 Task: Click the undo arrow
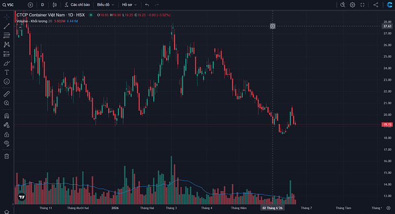point(147,5)
